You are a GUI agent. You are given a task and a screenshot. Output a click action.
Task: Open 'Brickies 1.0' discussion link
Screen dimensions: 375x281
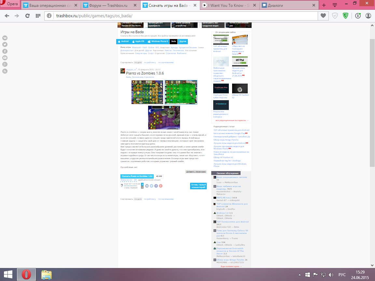point(222,213)
